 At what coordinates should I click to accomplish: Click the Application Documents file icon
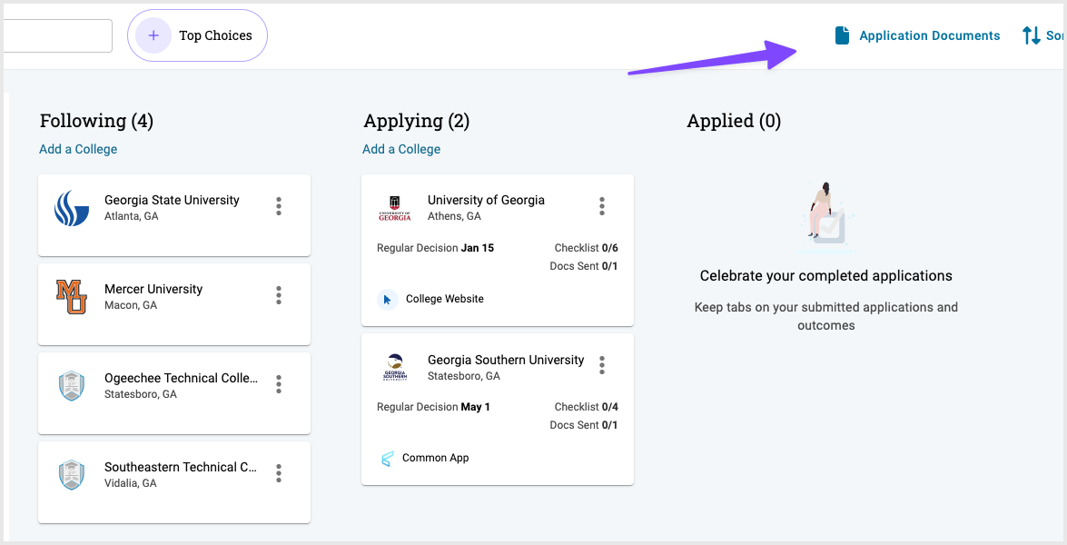click(x=842, y=35)
